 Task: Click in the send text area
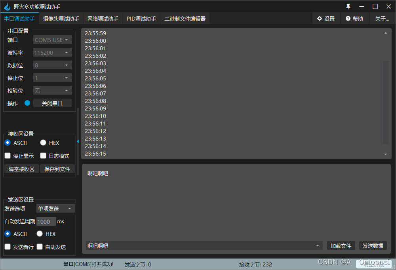pyautogui.click(x=236, y=202)
